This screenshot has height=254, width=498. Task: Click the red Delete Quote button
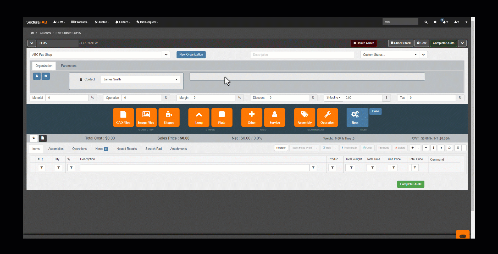[x=363, y=43]
